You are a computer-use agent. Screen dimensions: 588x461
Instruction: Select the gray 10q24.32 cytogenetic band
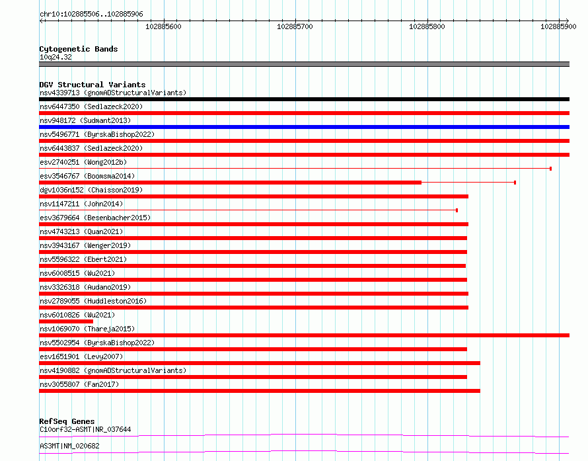pyautogui.click(x=304, y=64)
